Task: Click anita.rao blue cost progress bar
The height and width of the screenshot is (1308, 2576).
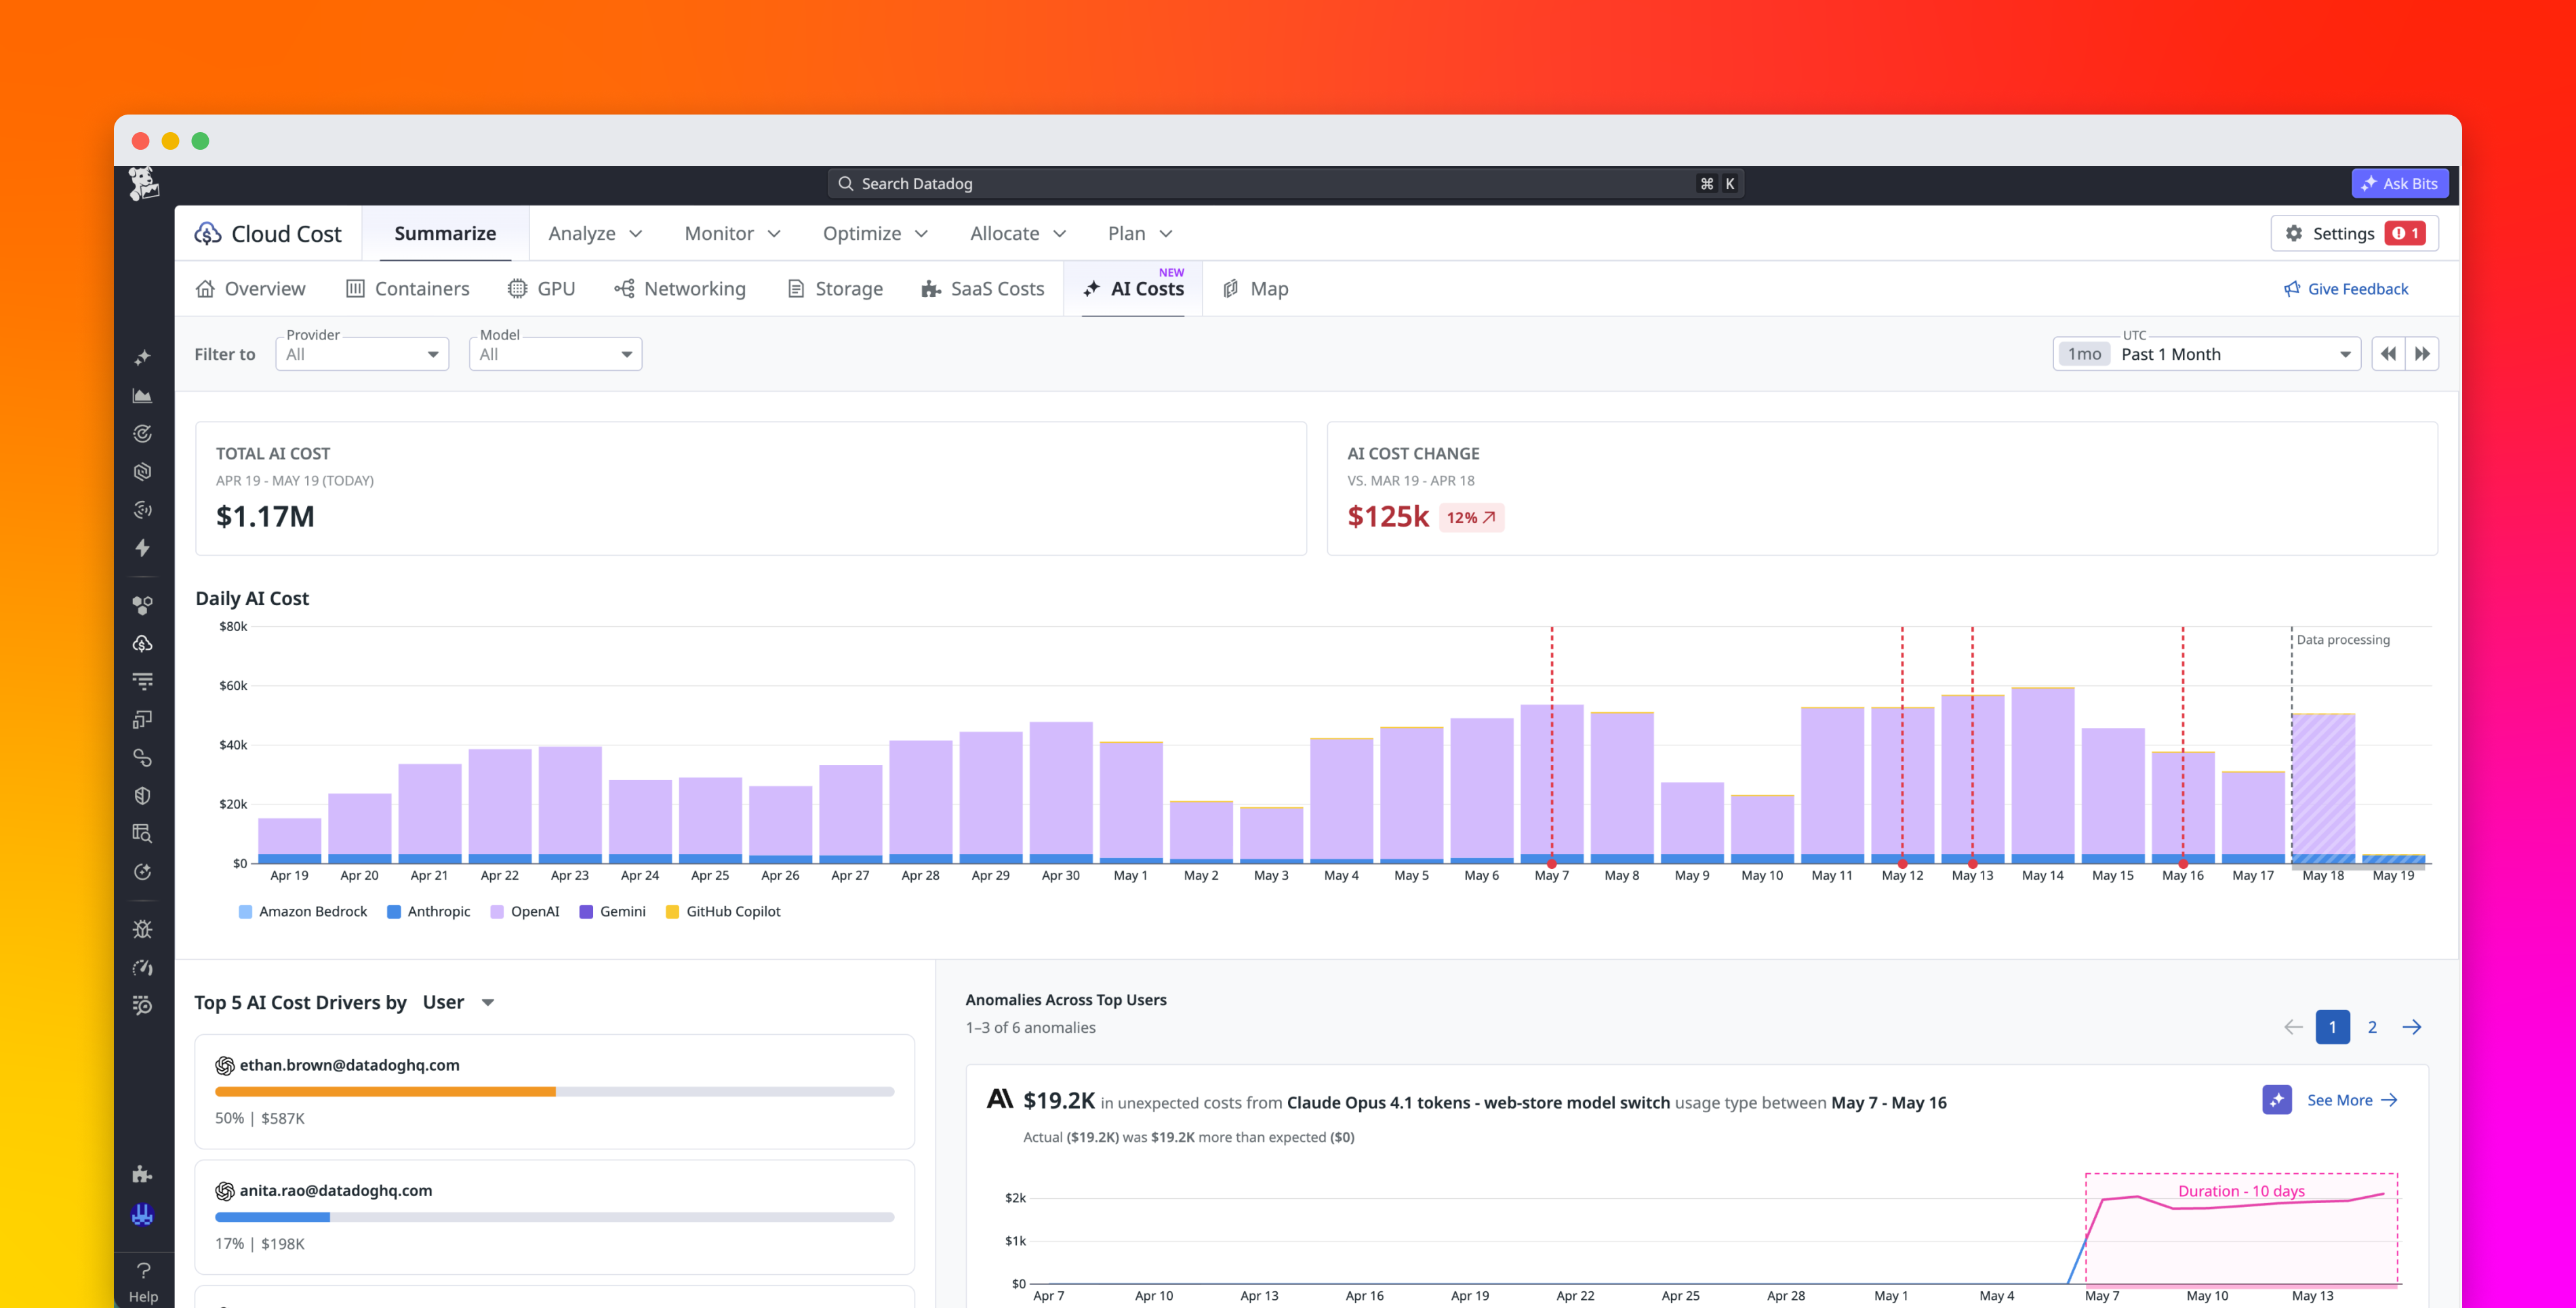Action: (272, 1217)
